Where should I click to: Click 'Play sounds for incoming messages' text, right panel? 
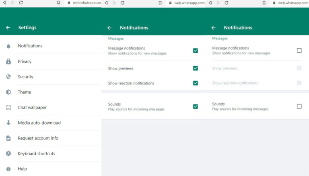tap(240, 109)
